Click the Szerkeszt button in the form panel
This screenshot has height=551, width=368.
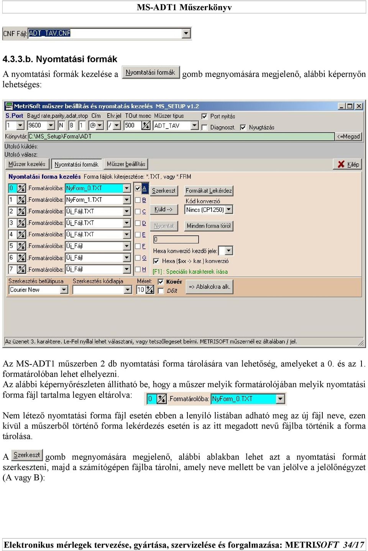point(164,191)
